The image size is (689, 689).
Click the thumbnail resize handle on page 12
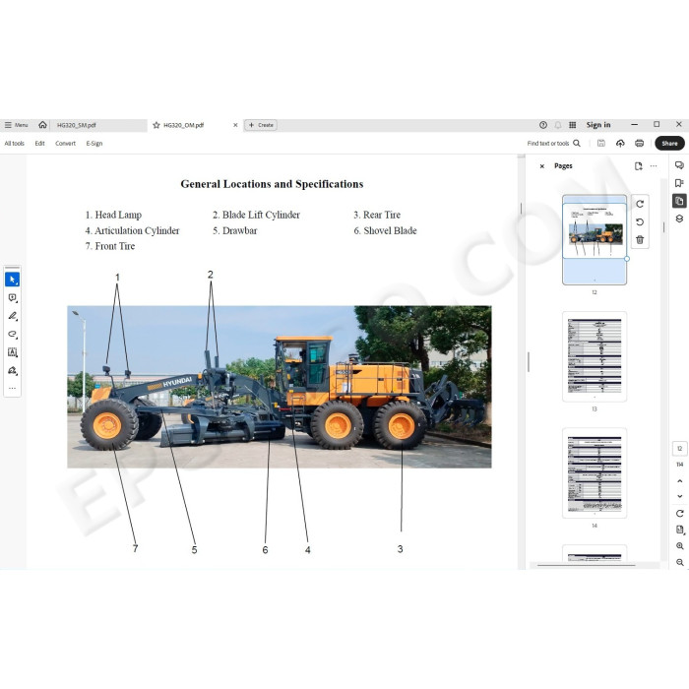pos(627,259)
